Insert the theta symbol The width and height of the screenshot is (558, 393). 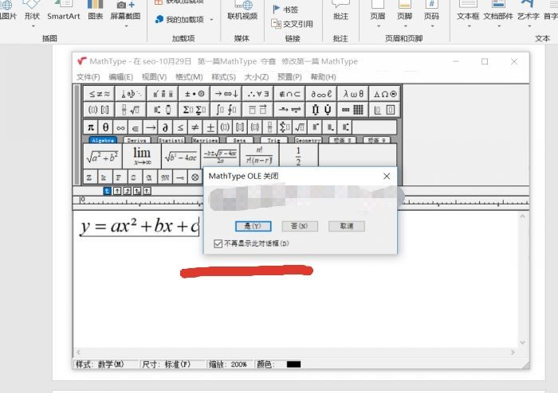(x=106, y=127)
